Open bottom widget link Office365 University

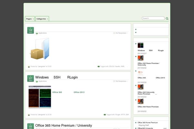(145, 128)
